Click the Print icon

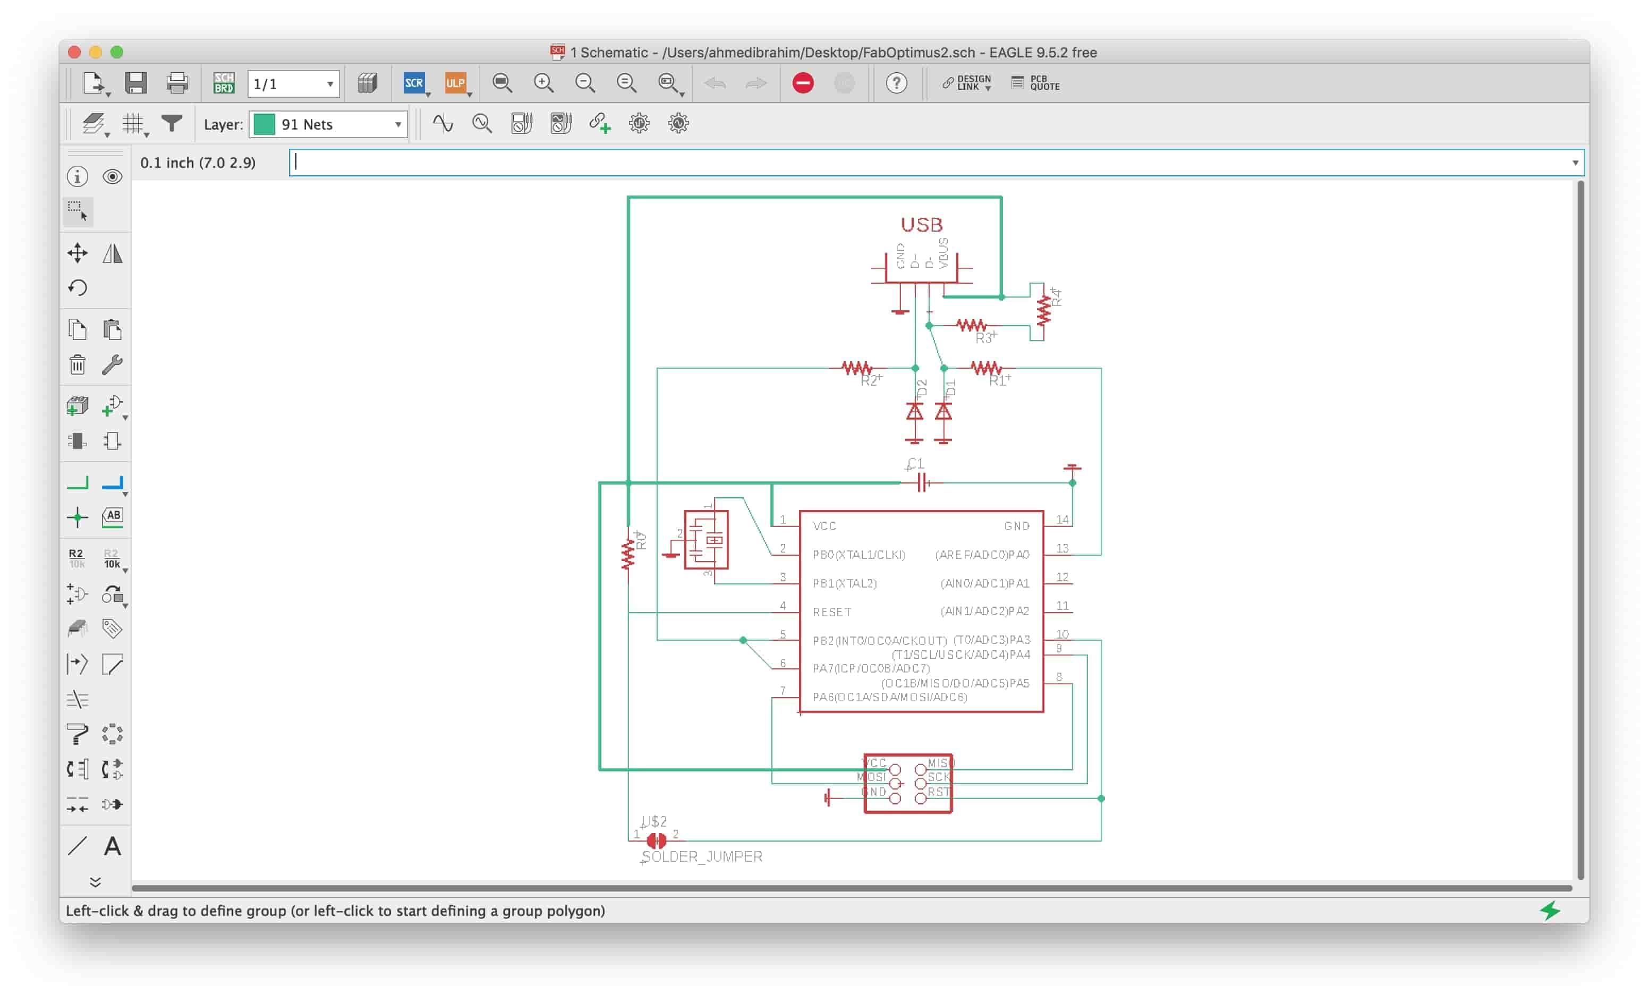click(x=177, y=83)
